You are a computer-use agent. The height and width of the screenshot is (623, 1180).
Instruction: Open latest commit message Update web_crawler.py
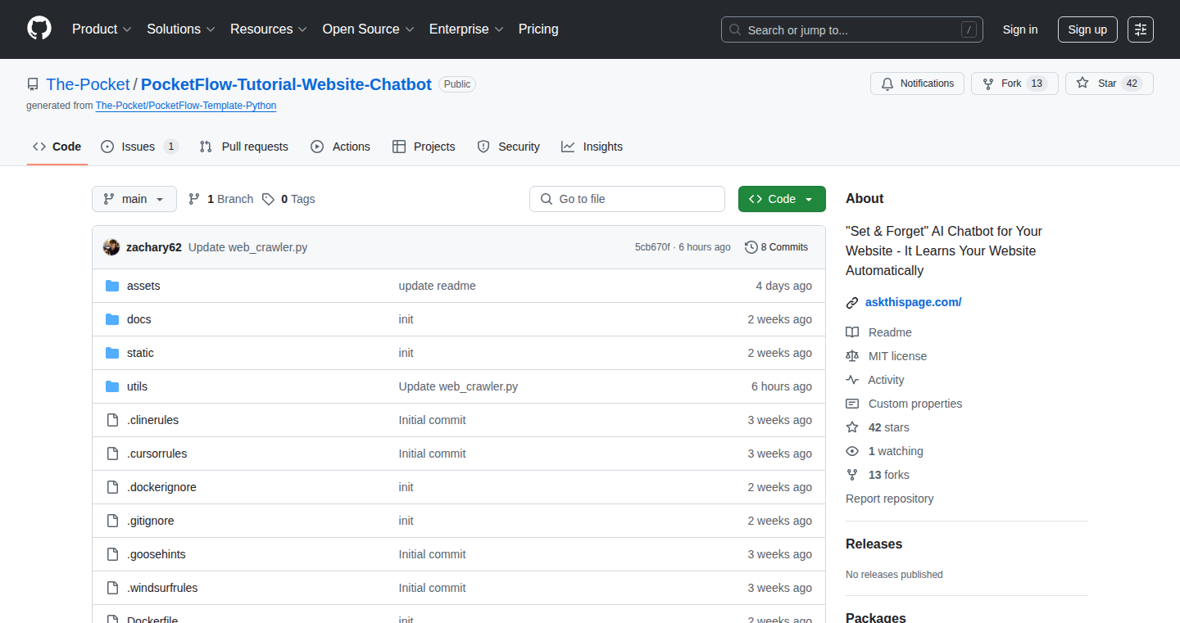(248, 247)
